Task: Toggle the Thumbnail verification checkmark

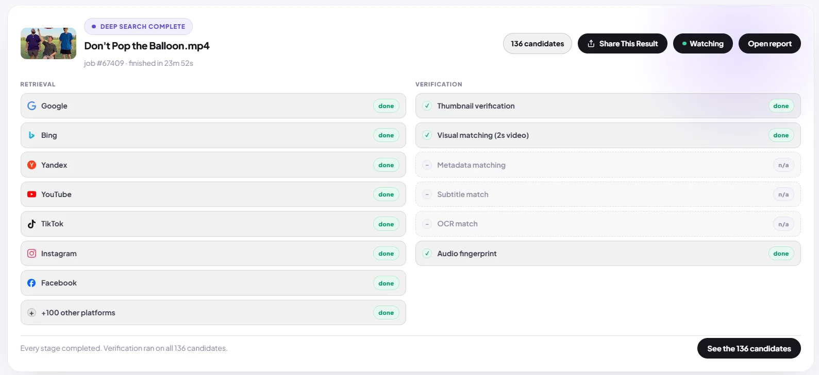Action: (x=427, y=106)
